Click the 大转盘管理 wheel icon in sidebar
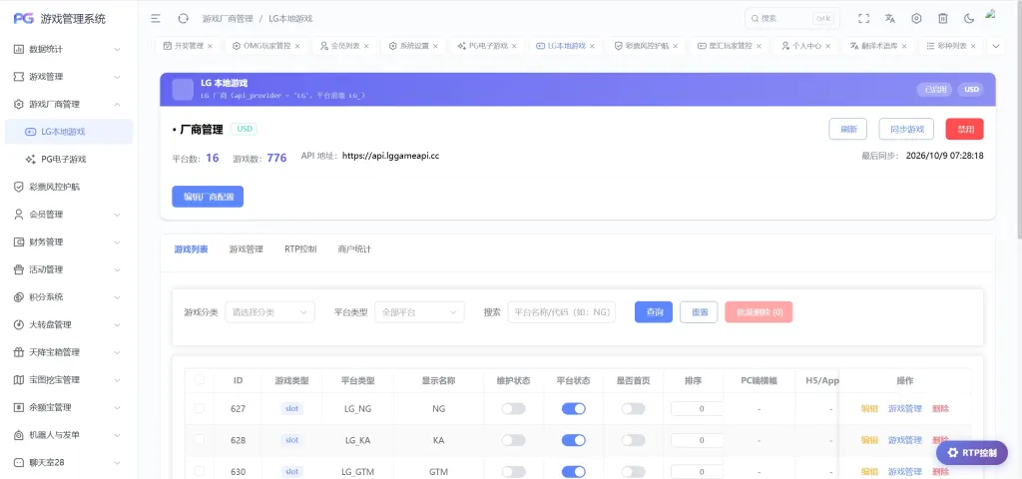The image size is (1022, 479). 19,324
